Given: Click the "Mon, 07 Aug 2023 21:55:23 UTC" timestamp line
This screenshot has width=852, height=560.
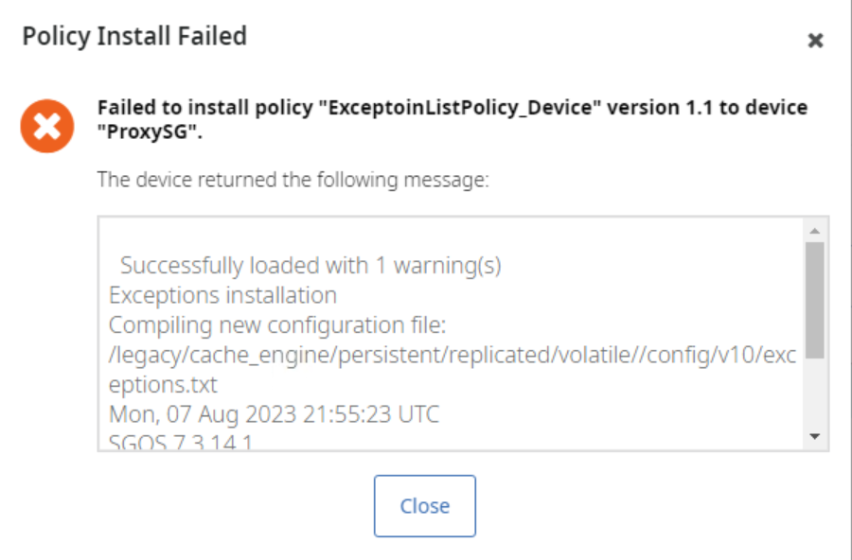Looking at the screenshot, I should tap(274, 414).
